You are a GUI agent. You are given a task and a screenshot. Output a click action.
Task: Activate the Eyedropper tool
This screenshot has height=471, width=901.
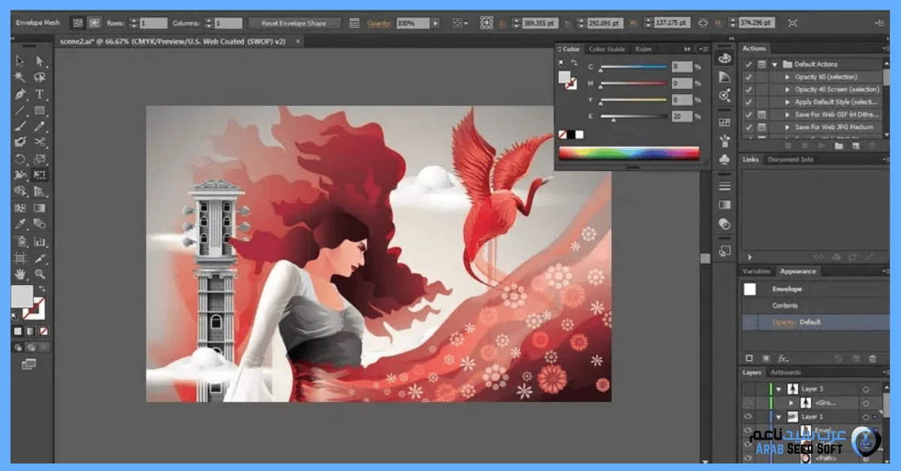tap(20, 224)
